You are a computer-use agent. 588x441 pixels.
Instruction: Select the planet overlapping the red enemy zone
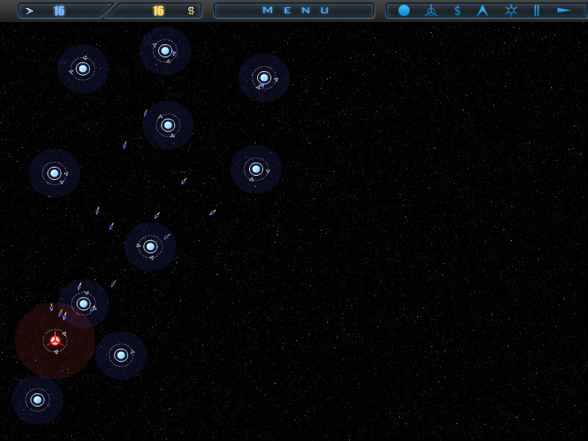point(84,304)
